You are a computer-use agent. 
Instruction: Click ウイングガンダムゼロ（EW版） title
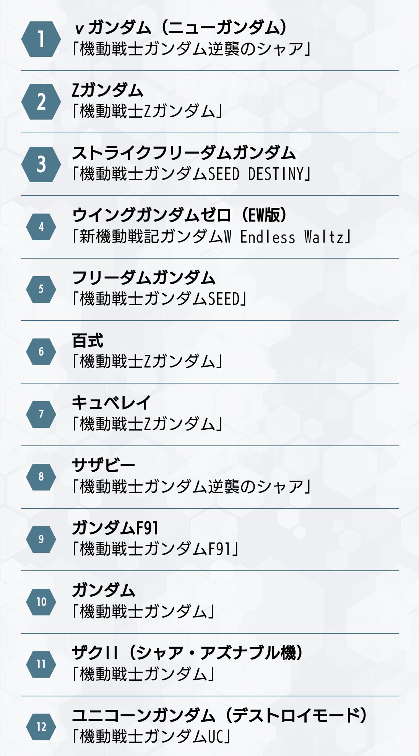pos(179,215)
